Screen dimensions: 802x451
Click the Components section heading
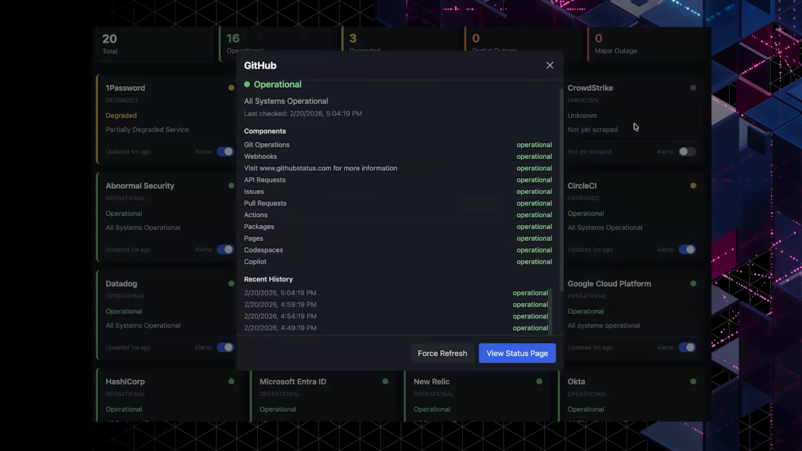[x=265, y=131]
